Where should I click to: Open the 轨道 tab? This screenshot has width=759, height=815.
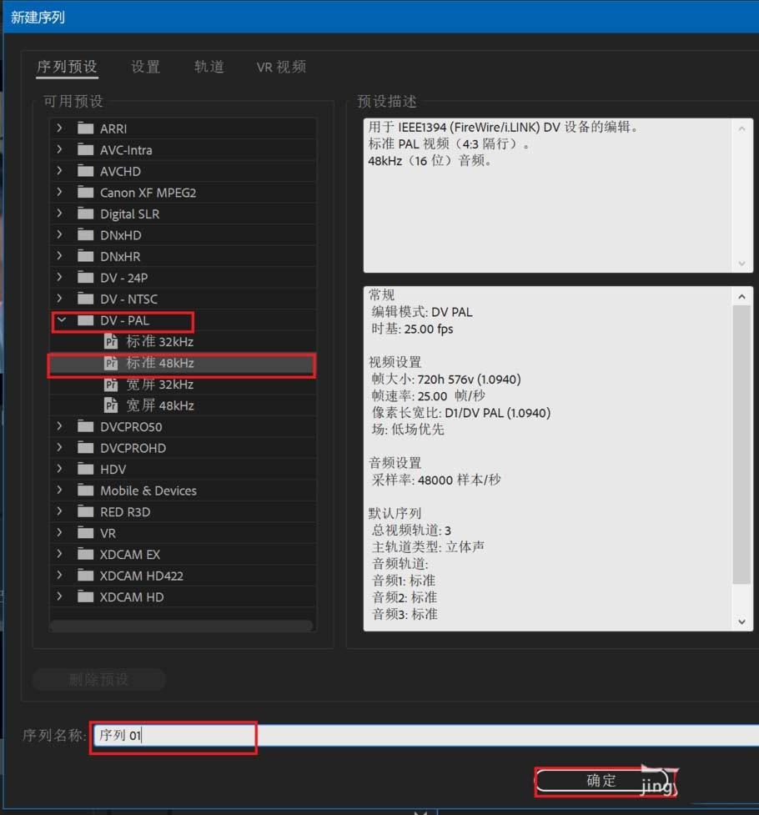[x=209, y=67]
